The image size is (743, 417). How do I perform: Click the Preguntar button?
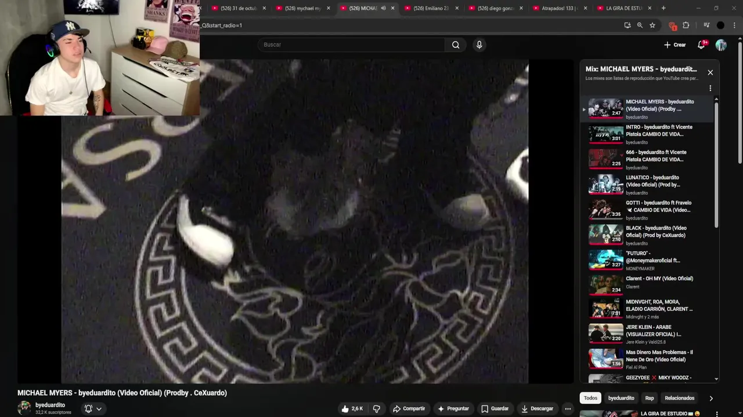tap(453, 408)
